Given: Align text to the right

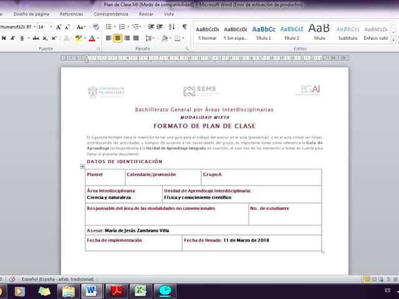Looking at the screenshot, I should pos(127,38).
